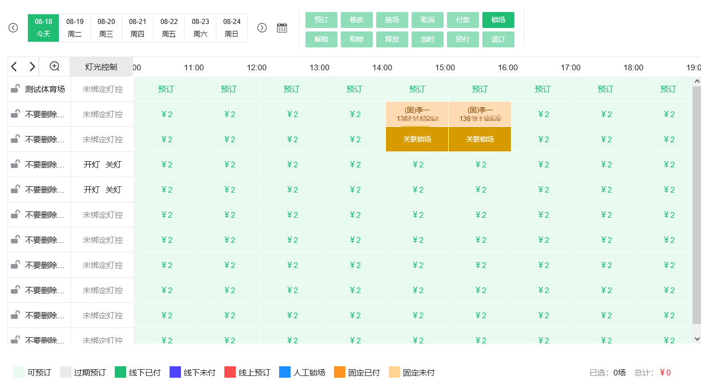Click the 锁场 button
701x384 pixels.
coord(498,20)
